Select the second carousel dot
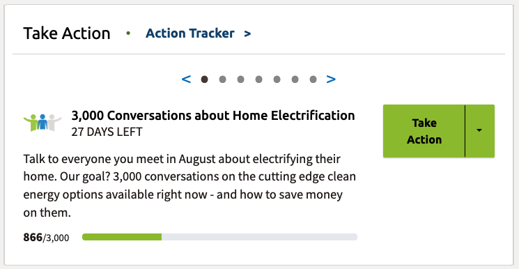Screen dimensions: 519x269 [223, 79]
